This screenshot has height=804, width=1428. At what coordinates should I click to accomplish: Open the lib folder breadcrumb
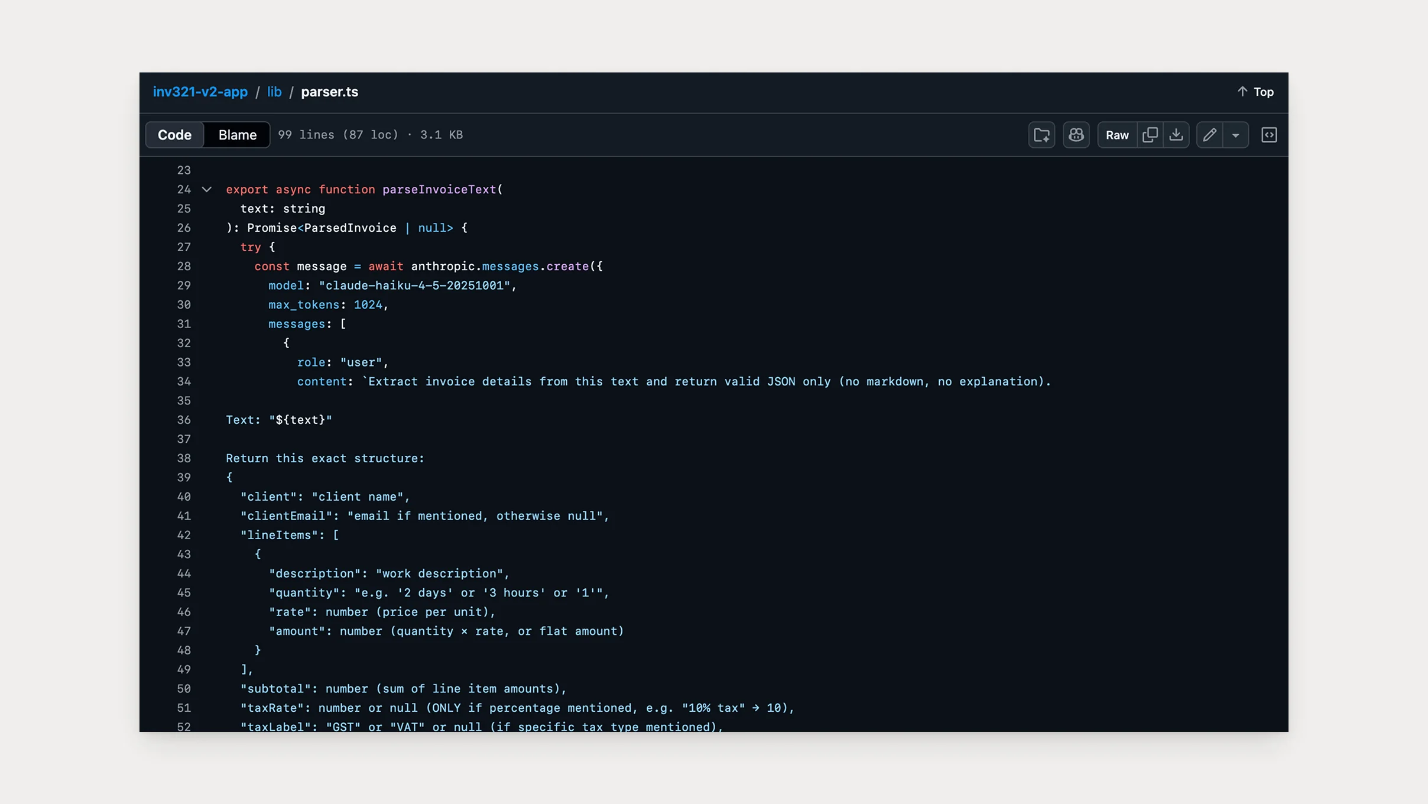(274, 92)
